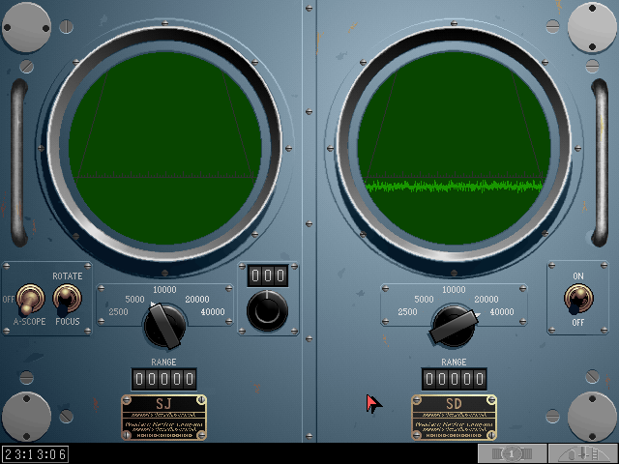Image resolution: width=619 pixels, height=464 pixels.
Task: Select 40000 range on SD dial
Action: (x=501, y=312)
